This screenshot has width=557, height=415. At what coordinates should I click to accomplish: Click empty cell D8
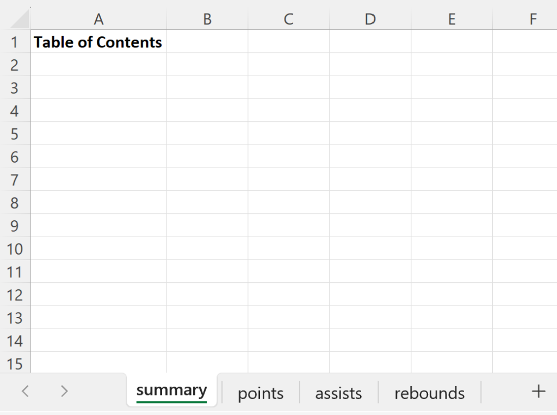[x=370, y=203]
